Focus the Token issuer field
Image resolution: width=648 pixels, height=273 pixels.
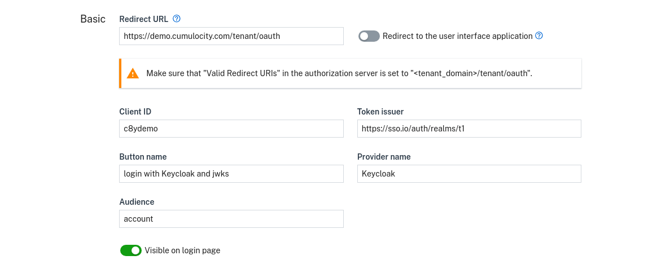[469, 129]
